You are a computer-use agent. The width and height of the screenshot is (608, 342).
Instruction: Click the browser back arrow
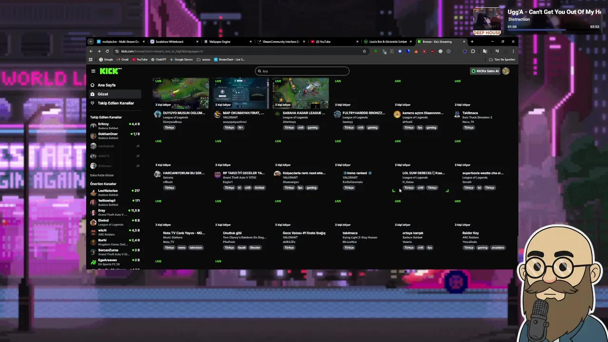click(91, 51)
